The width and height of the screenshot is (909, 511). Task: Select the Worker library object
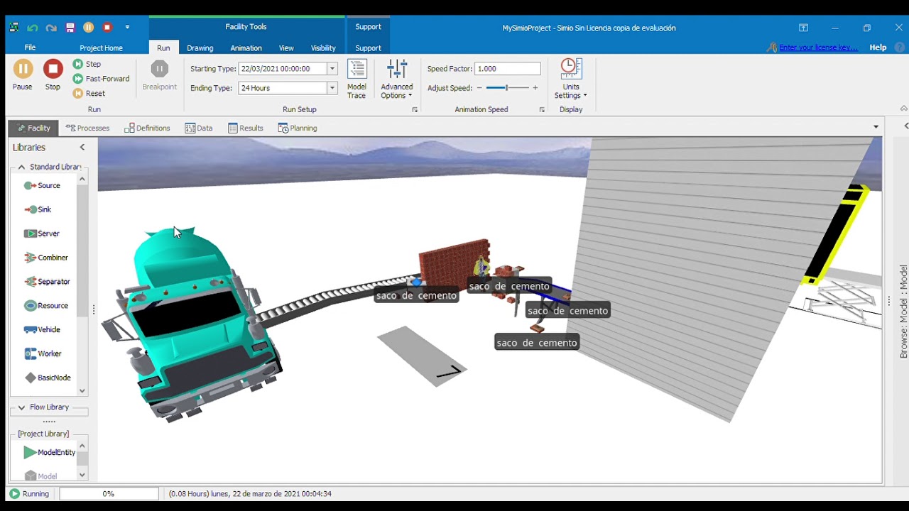click(x=43, y=354)
